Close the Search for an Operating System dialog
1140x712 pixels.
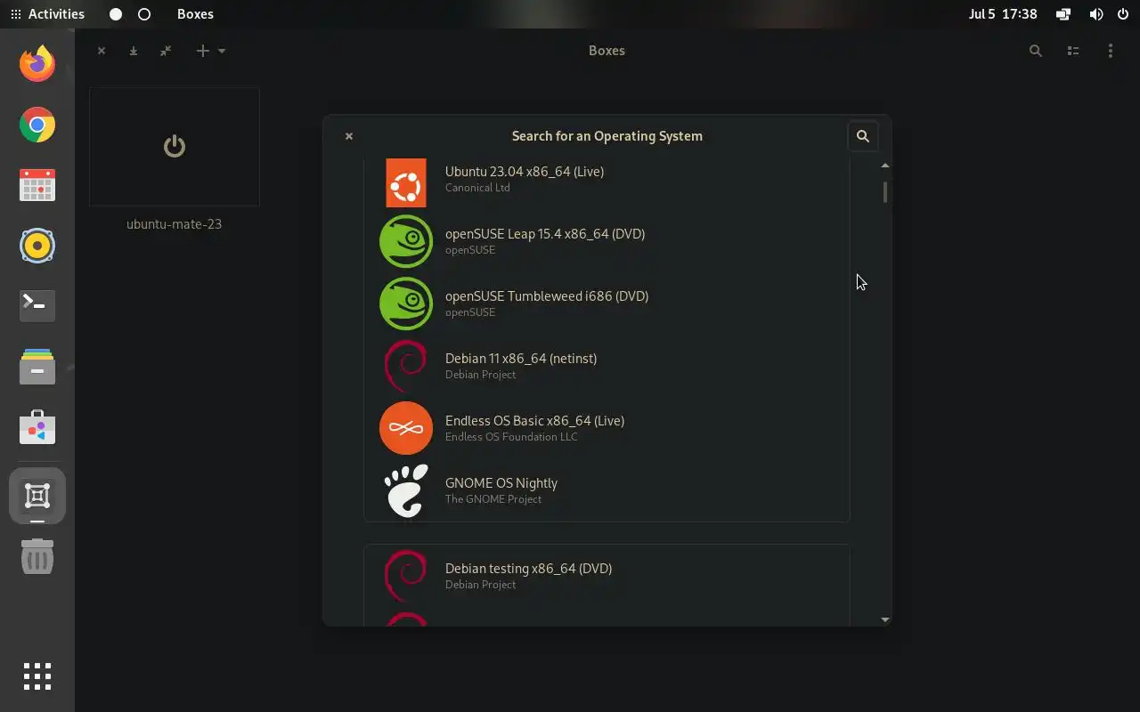(349, 136)
